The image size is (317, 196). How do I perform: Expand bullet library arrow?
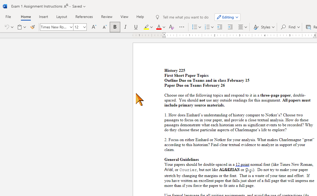(200, 27)
